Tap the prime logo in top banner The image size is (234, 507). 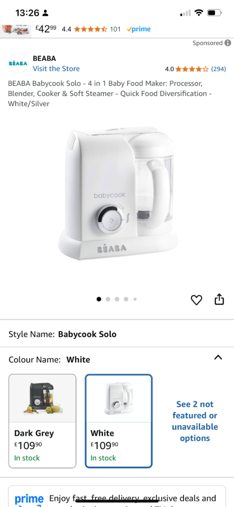[139, 29]
